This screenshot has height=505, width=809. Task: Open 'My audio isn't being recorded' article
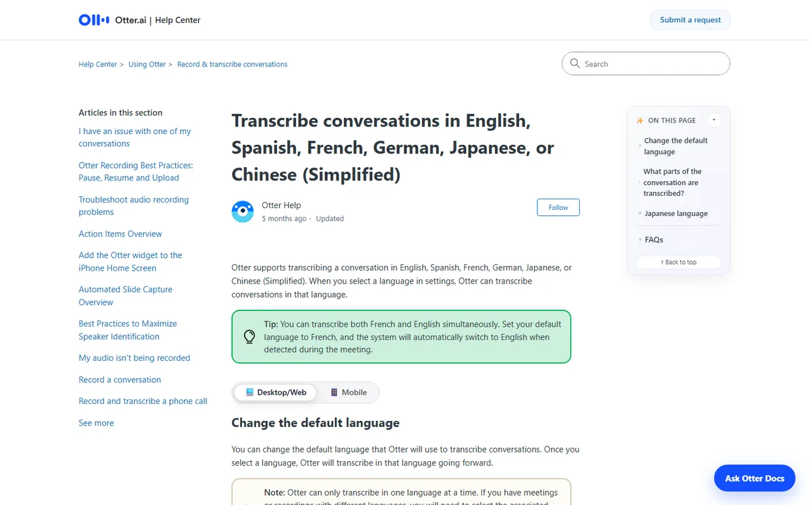134,358
